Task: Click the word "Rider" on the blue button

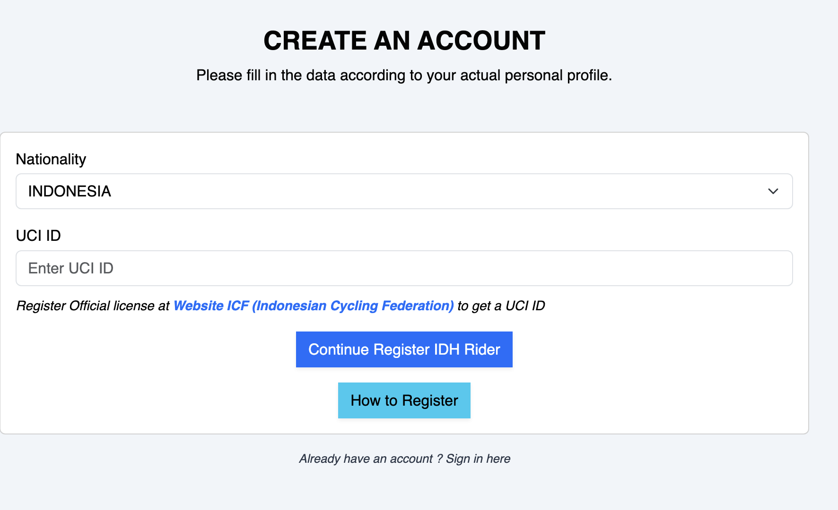Action: pos(482,349)
